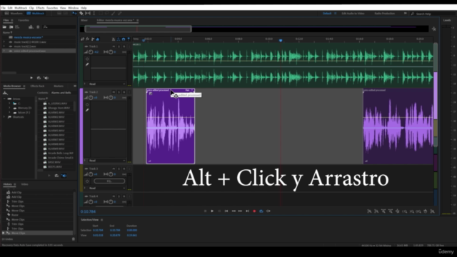
Task: Toggle Solo on Track 2
Action: click(119, 92)
